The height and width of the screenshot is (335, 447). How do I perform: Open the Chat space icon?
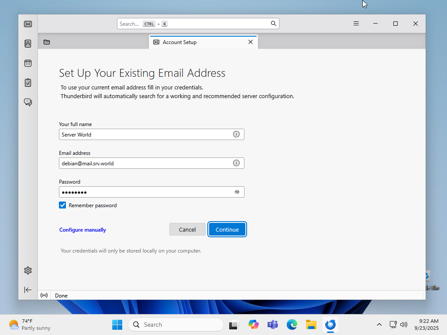click(x=28, y=102)
